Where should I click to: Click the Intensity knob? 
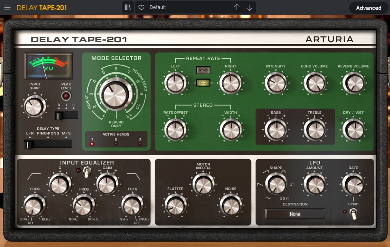(x=276, y=83)
